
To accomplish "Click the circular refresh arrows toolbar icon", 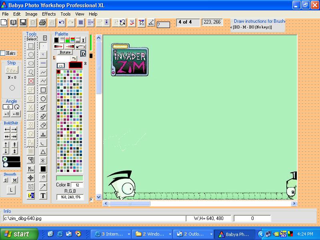I will coord(122,22).
